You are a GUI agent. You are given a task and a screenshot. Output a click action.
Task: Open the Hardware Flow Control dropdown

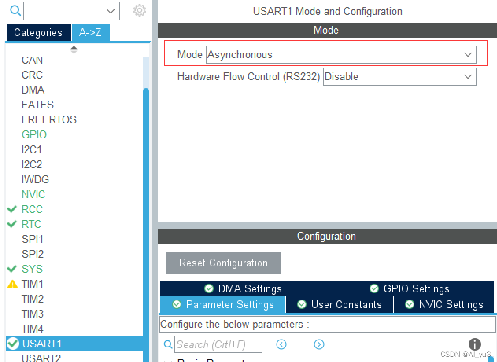click(399, 77)
